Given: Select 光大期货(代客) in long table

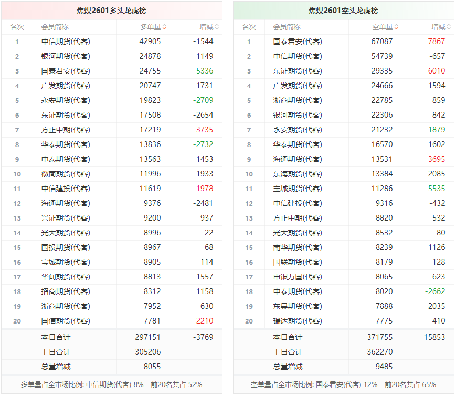Looking at the screenshot, I should 66,233.
